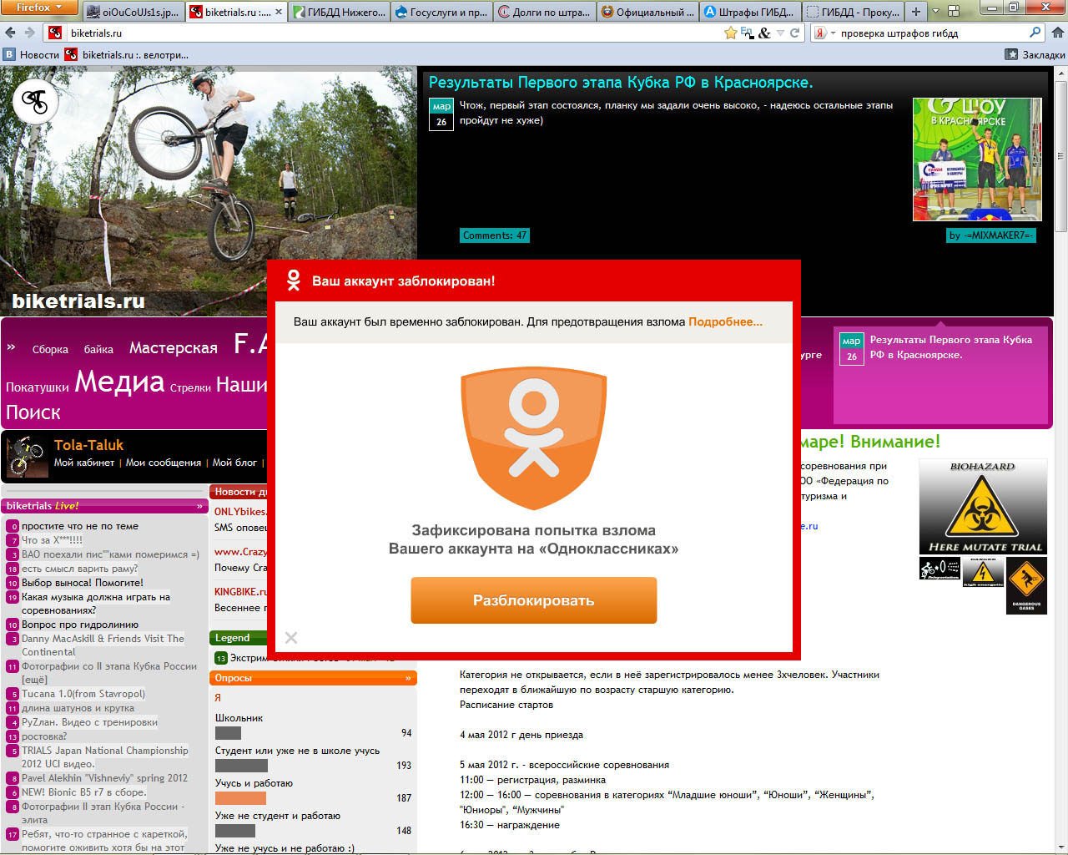Click the reload page icon
Screen dimensions: 1068x855
tap(795, 33)
